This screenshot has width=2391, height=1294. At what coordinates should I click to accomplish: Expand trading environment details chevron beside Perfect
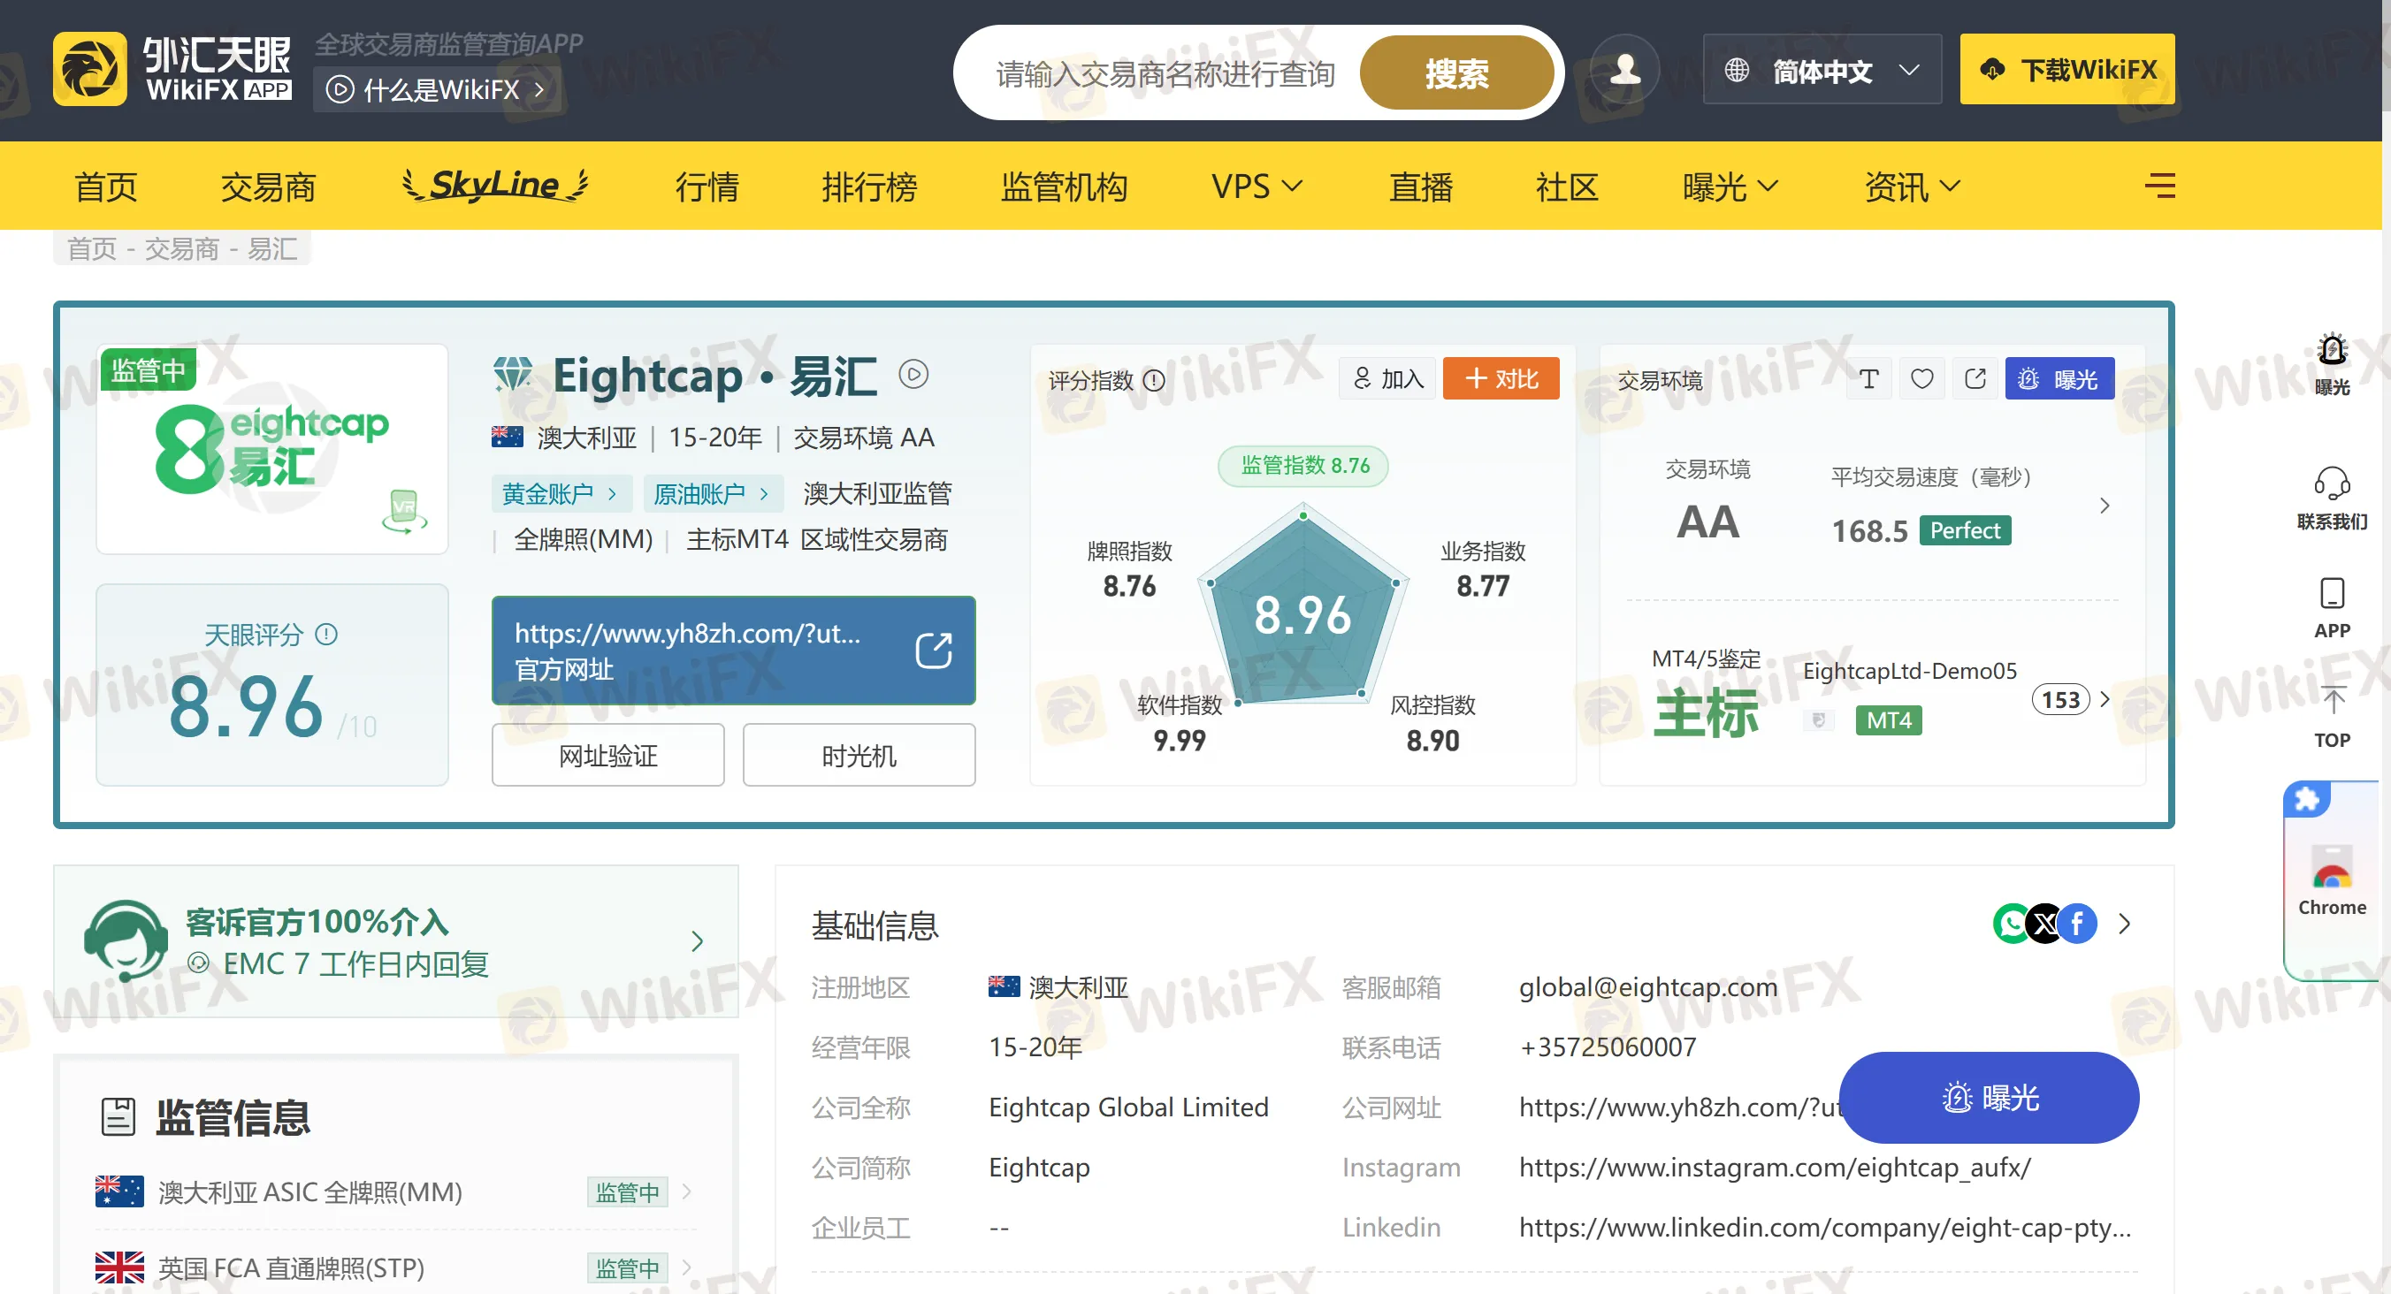coord(2105,506)
